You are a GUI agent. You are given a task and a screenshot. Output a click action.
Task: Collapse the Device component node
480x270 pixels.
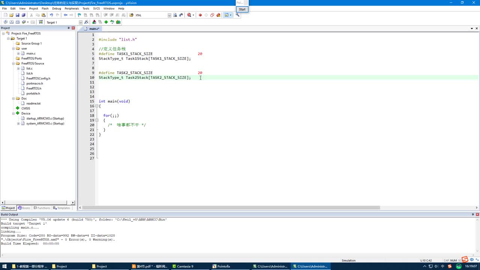[x=13, y=113]
